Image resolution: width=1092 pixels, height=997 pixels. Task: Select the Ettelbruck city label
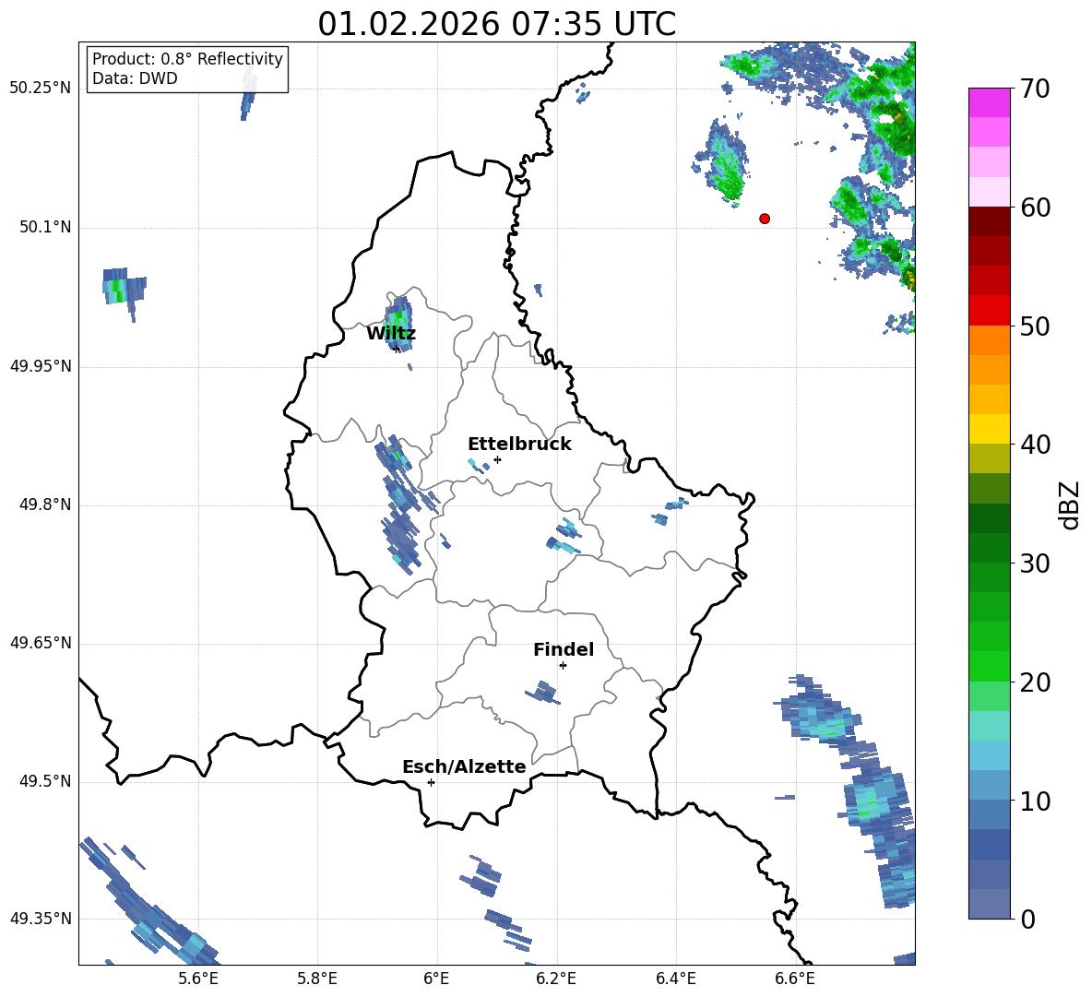(x=519, y=445)
